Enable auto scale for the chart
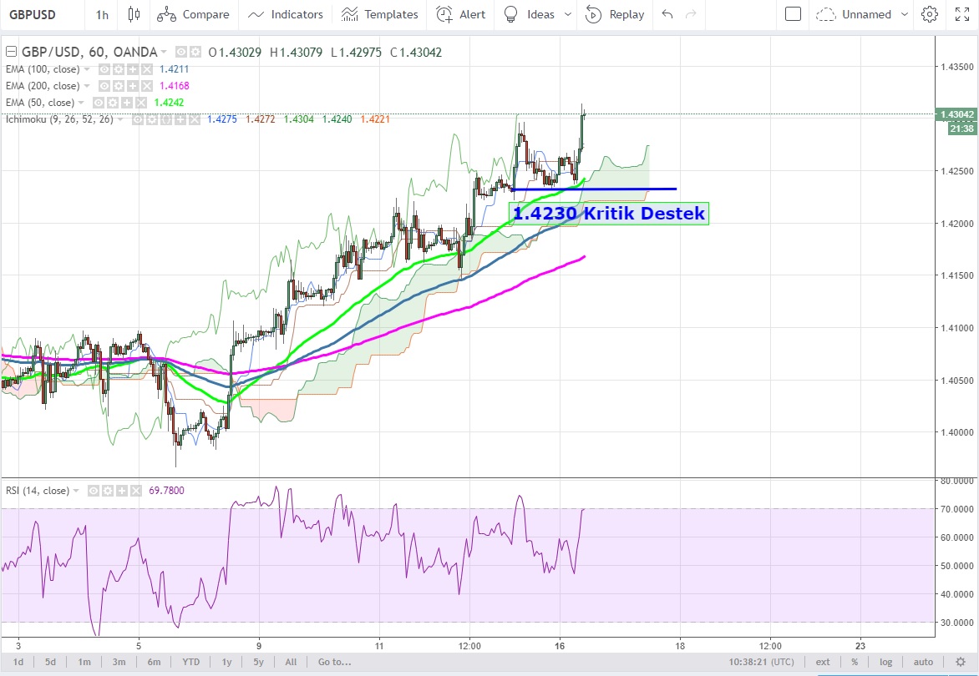The height and width of the screenshot is (676, 979). coord(923,662)
